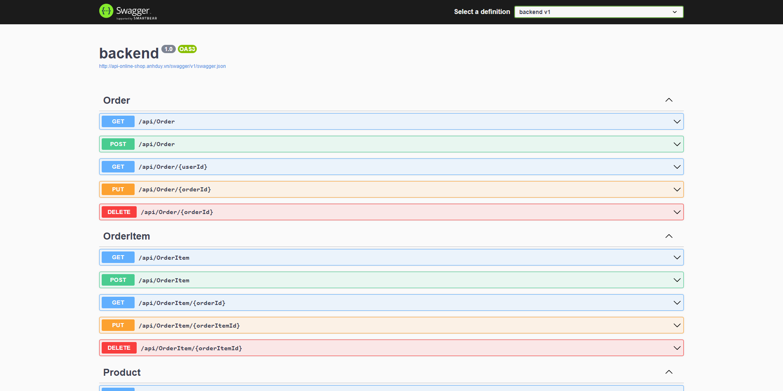Click the GET badge on /api/OrderItem

pos(118,257)
